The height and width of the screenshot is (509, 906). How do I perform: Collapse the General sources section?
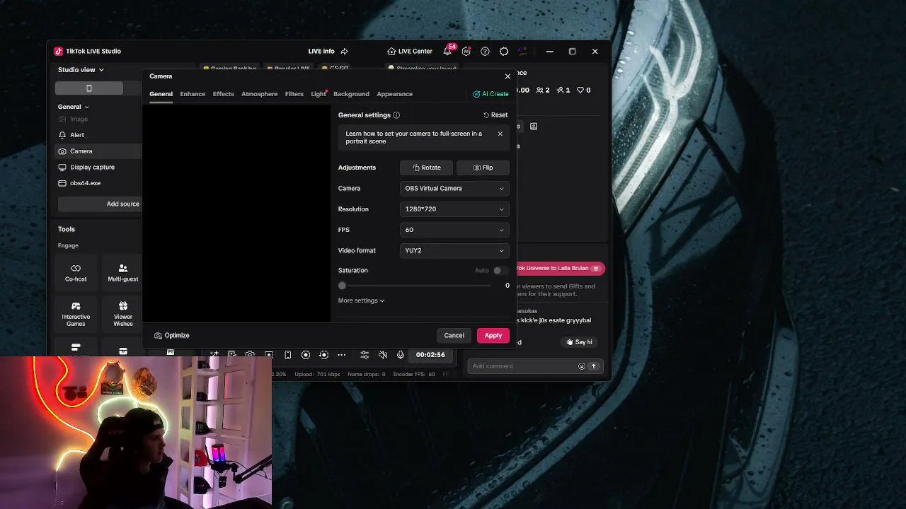[74, 107]
